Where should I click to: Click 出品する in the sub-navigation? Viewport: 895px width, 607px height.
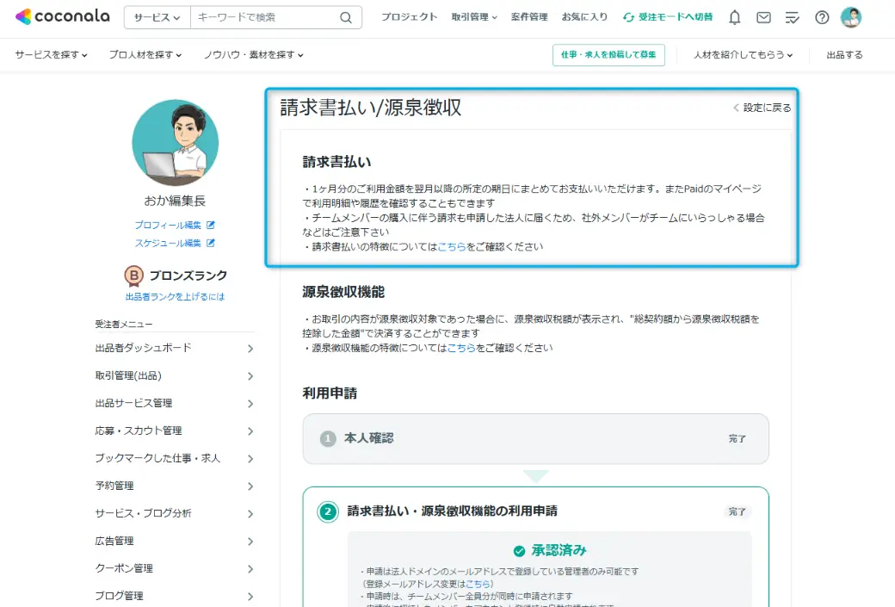tap(845, 55)
